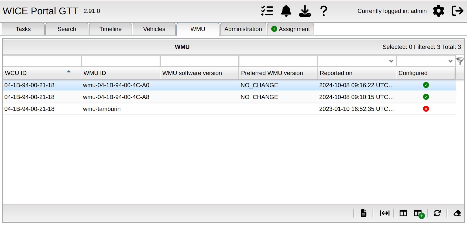Log out using the exit icon
The height and width of the screenshot is (225, 467).
(x=457, y=11)
